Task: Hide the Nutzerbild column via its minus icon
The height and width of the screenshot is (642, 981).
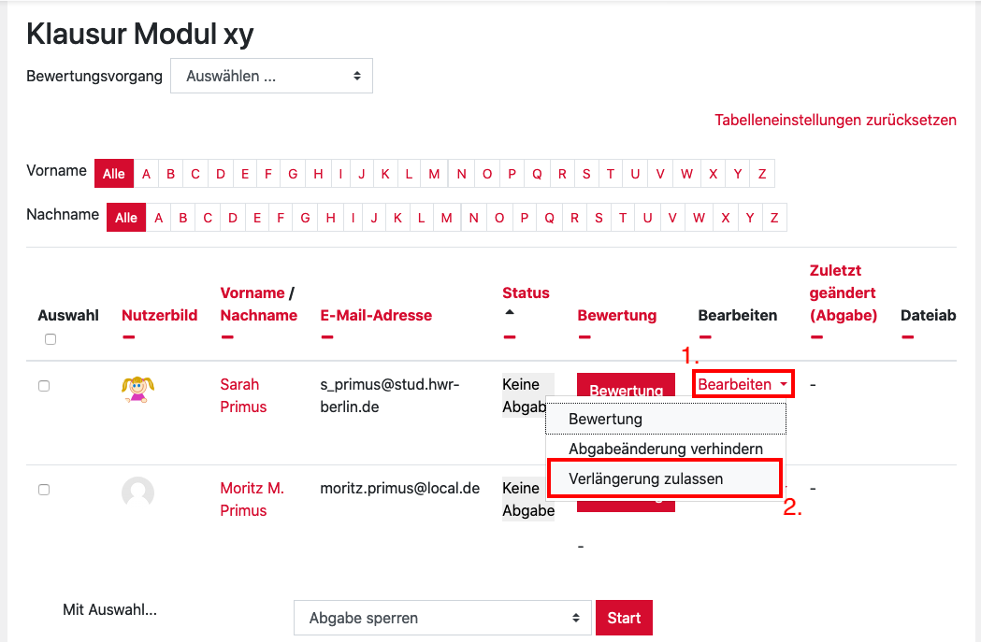Action: tap(128, 336)
